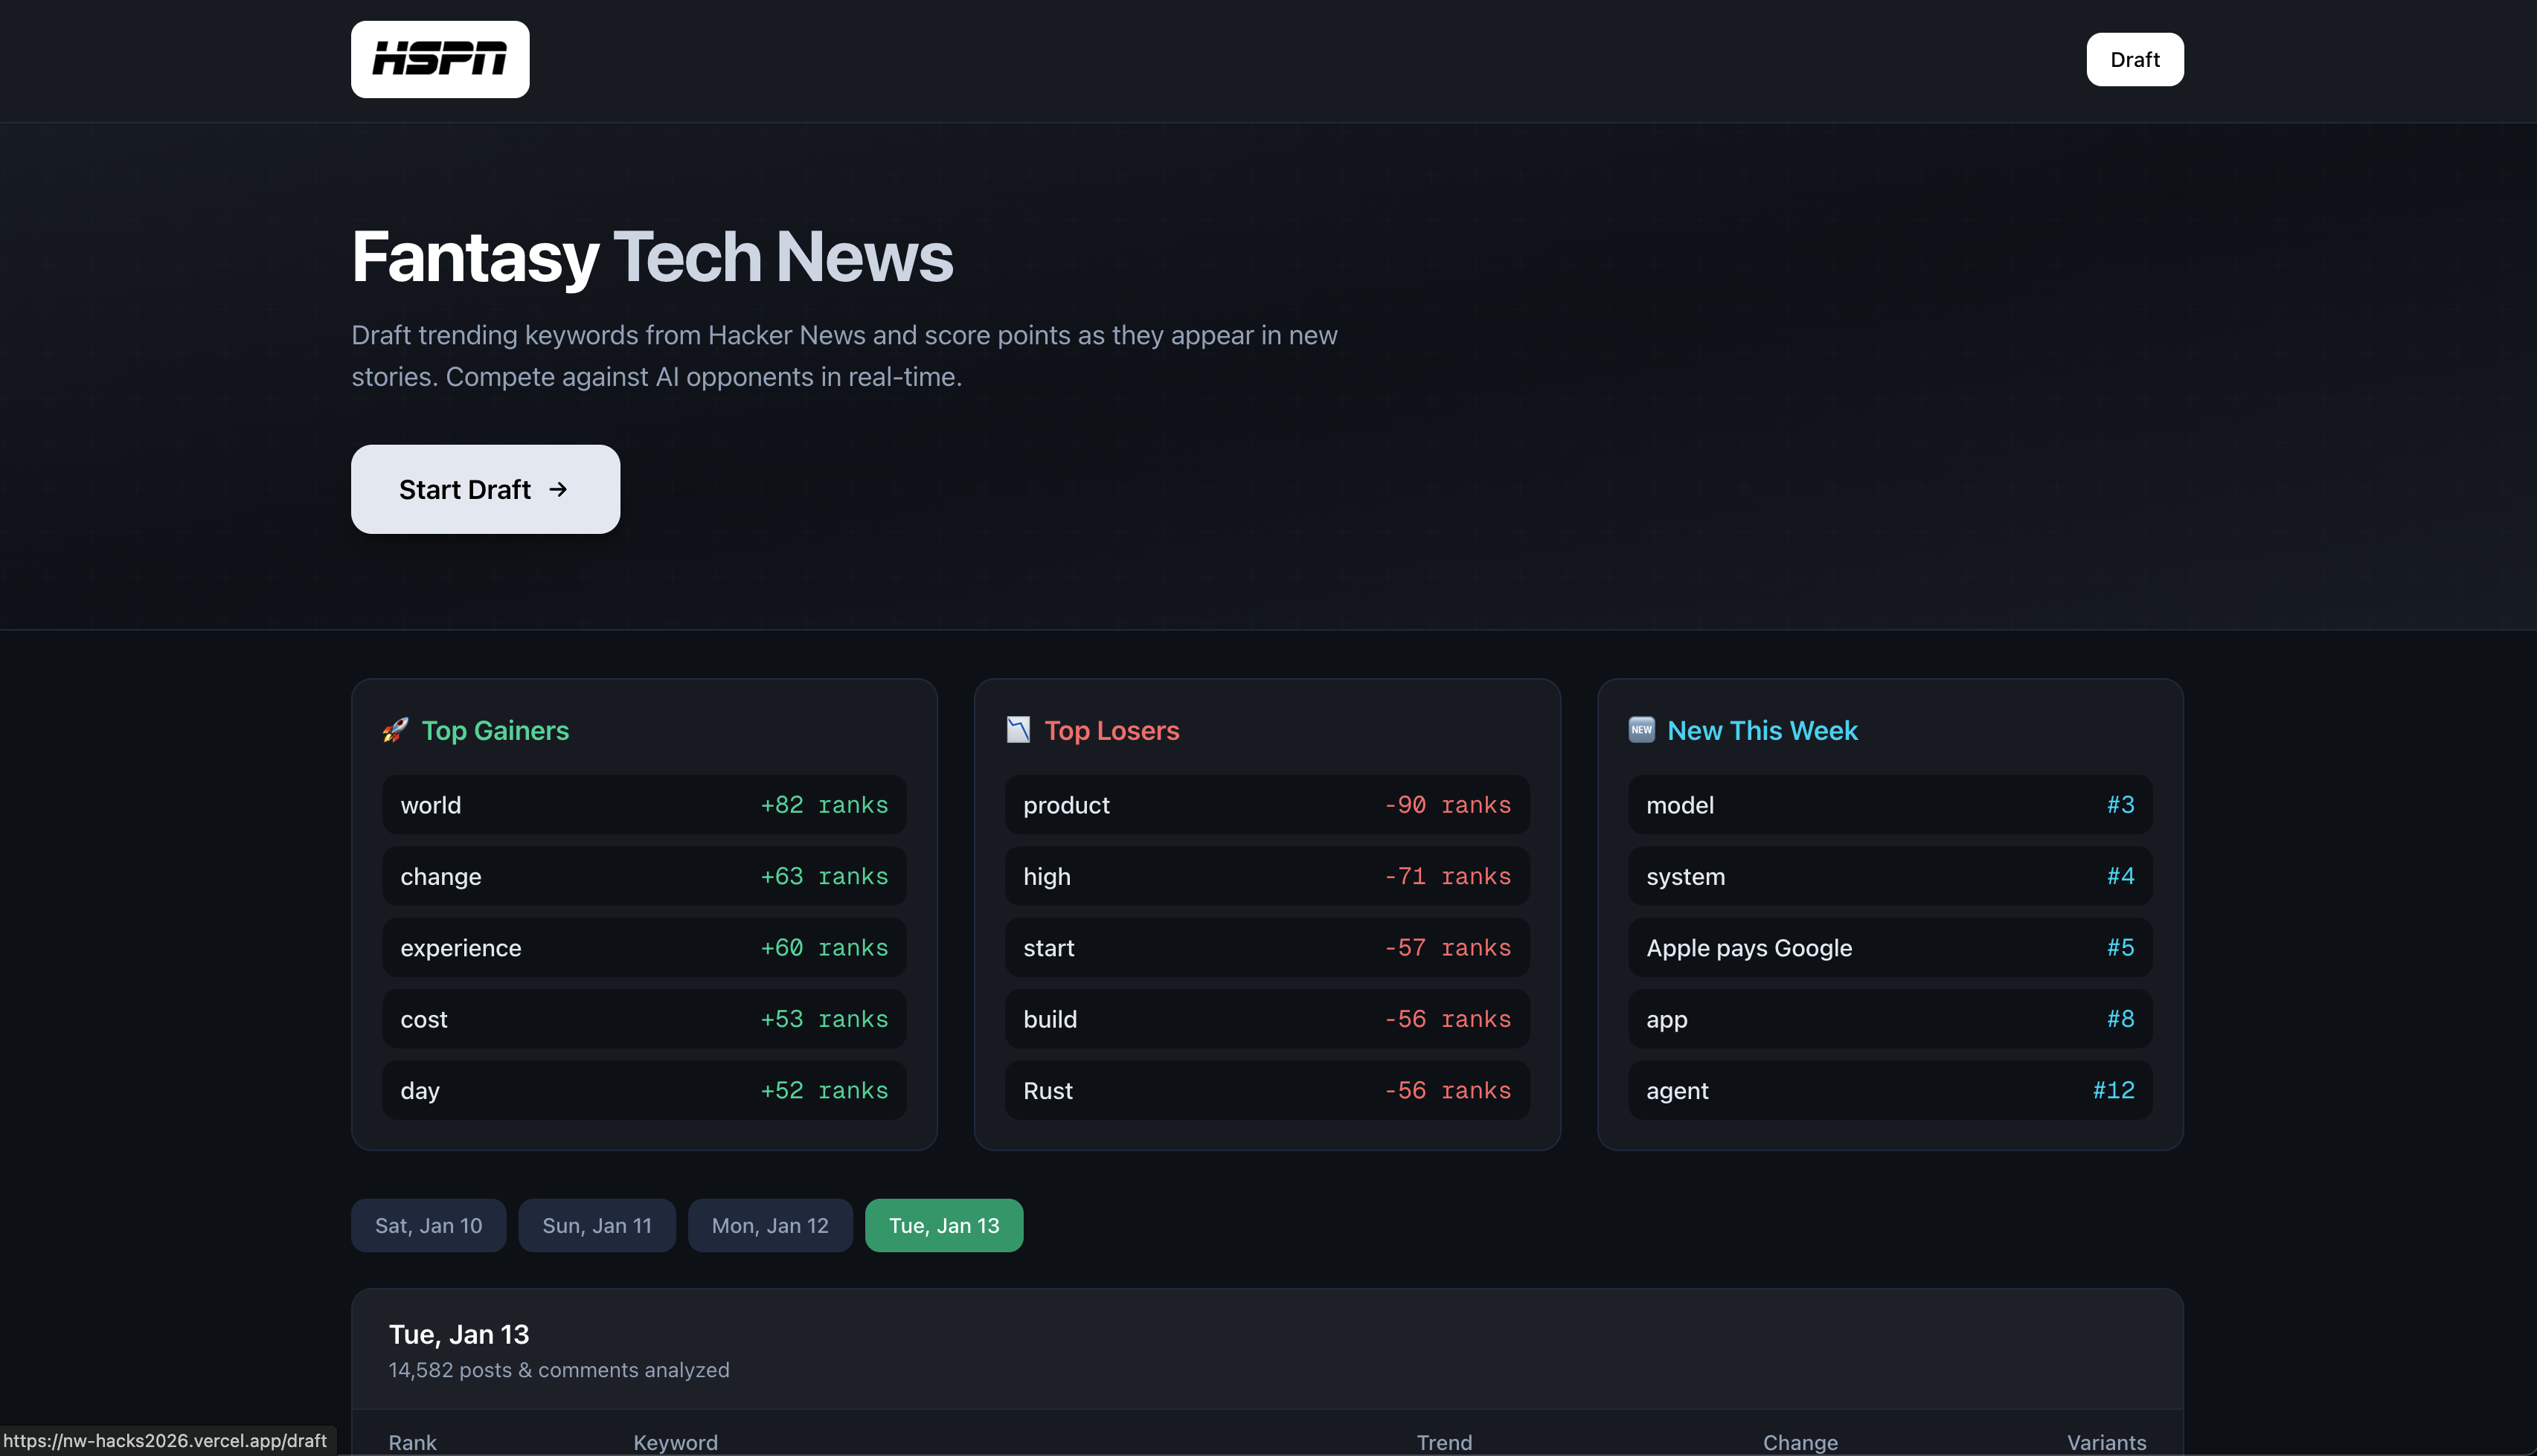
Task: Click the 'model' new keyword row
Action: [x=1889, y=805]
